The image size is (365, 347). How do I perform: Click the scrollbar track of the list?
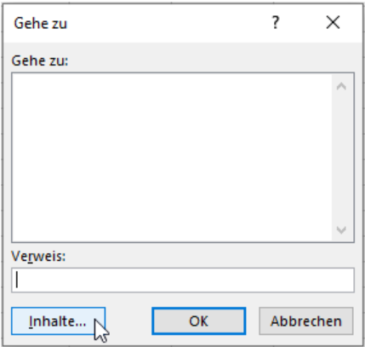click(341, 158)
